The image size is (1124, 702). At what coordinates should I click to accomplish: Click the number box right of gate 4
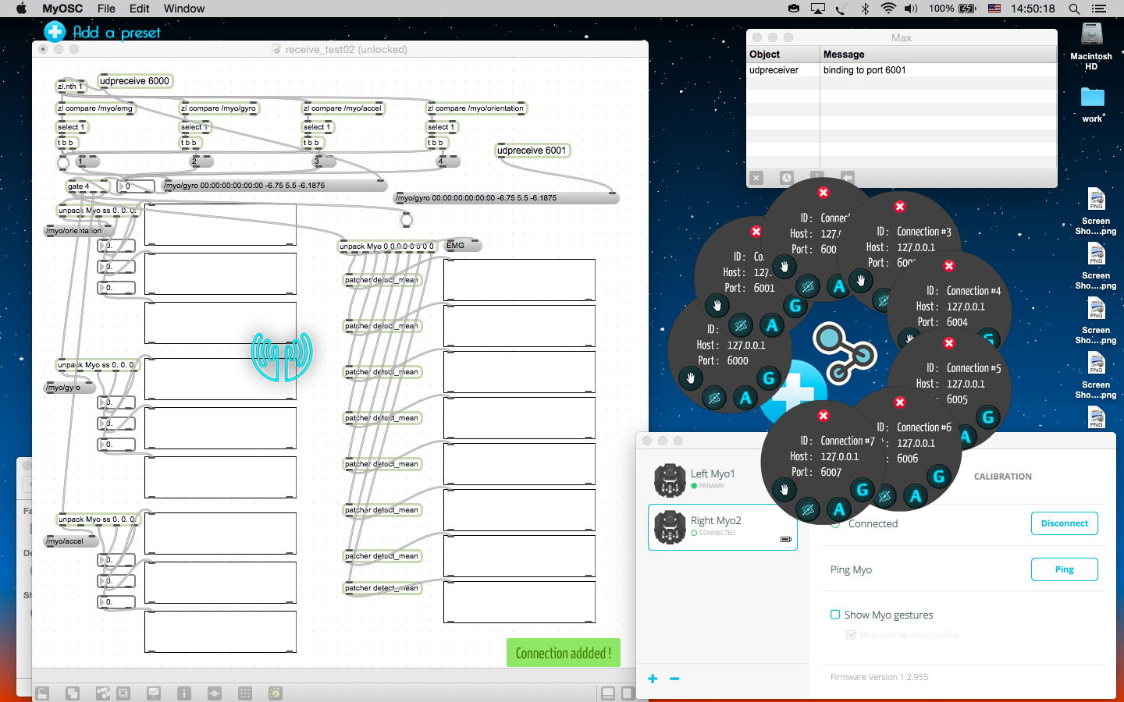(x=135, y=186)
